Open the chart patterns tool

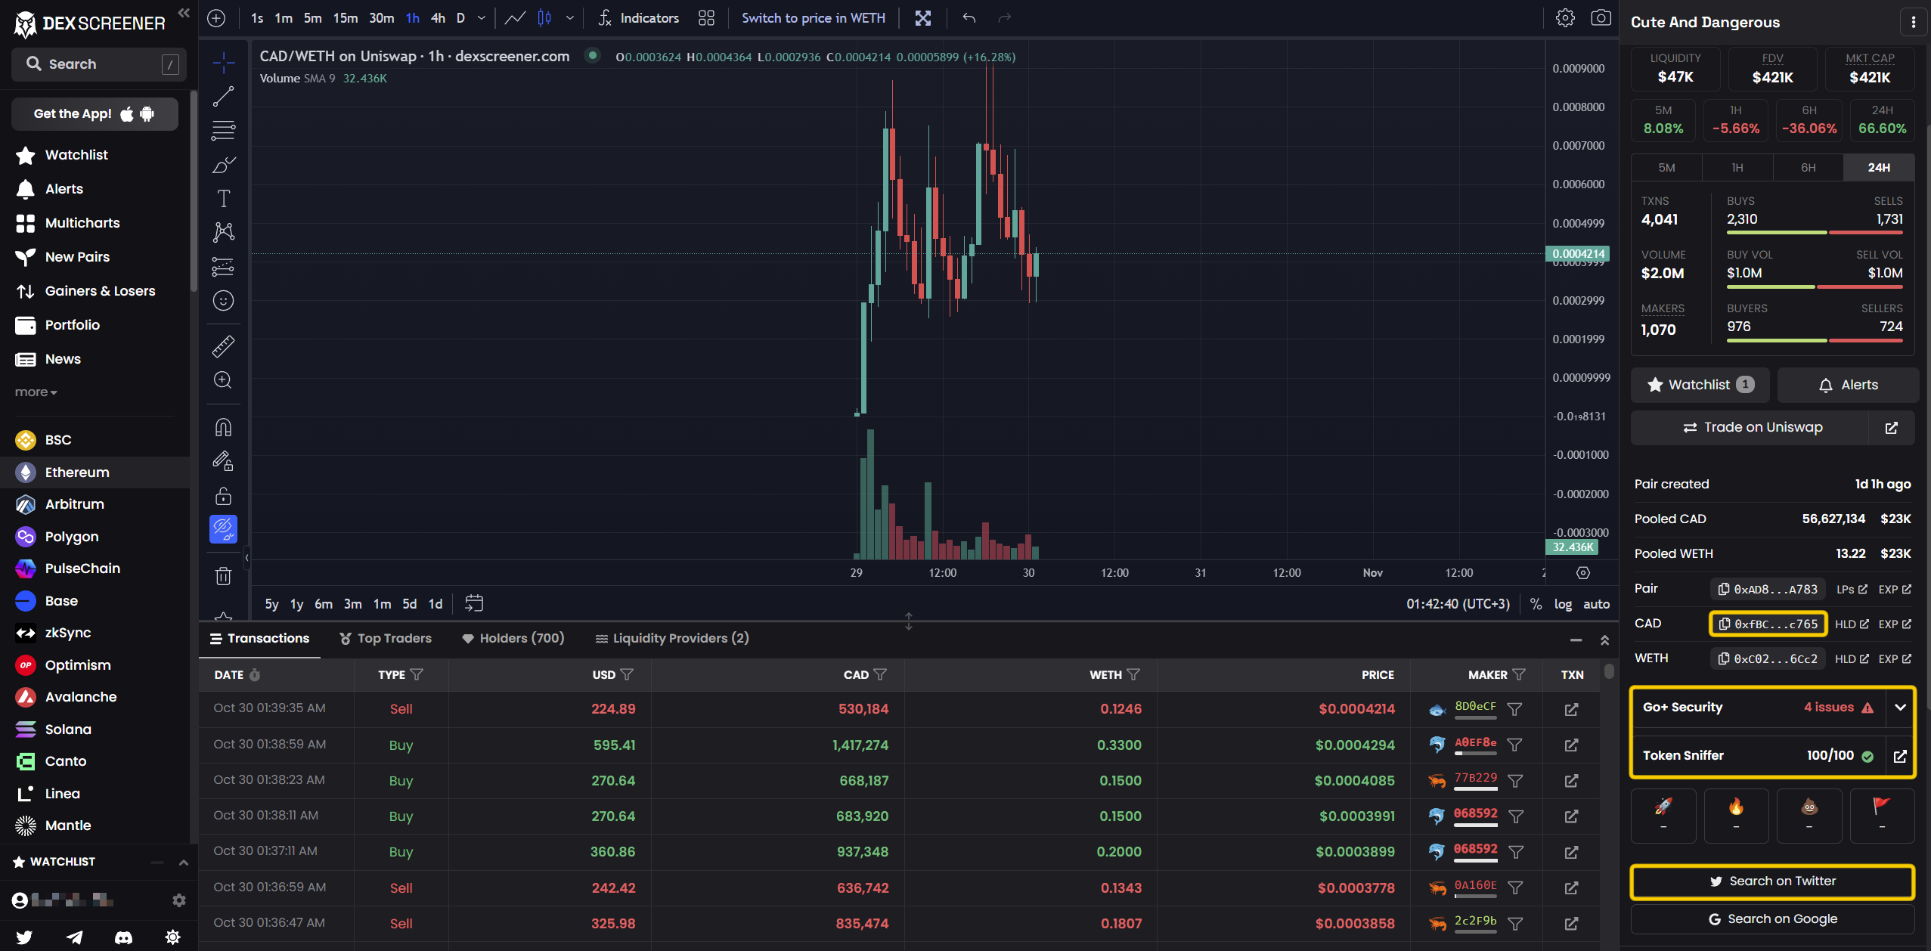[223, 232]
